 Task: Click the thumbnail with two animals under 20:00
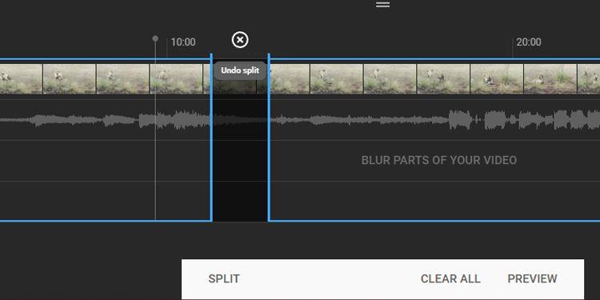[497, 79]
